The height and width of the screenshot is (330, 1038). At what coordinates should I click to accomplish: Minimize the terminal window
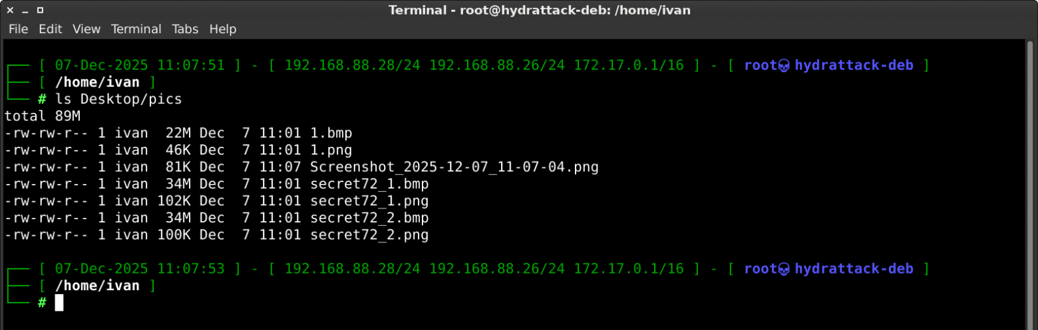[x=25, y=10]
